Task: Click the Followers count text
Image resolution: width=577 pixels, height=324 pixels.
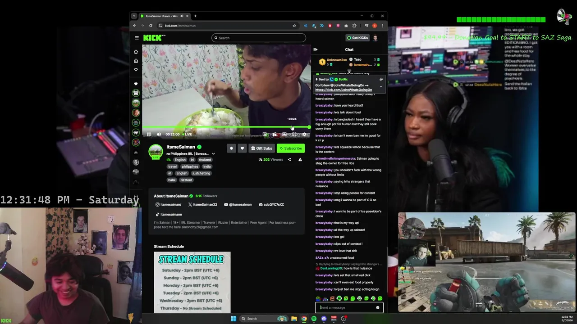Action: point(206,196)
